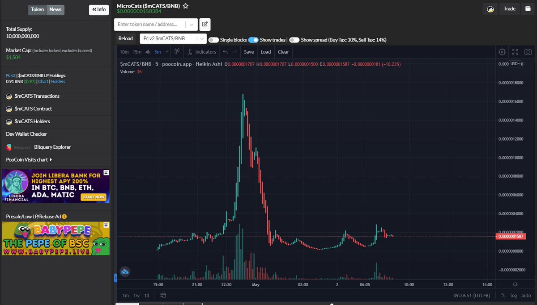Image resolution: width=537 pixels, height=305 pixels.
Task: Click the Reload button
Action: click(126, 39)
